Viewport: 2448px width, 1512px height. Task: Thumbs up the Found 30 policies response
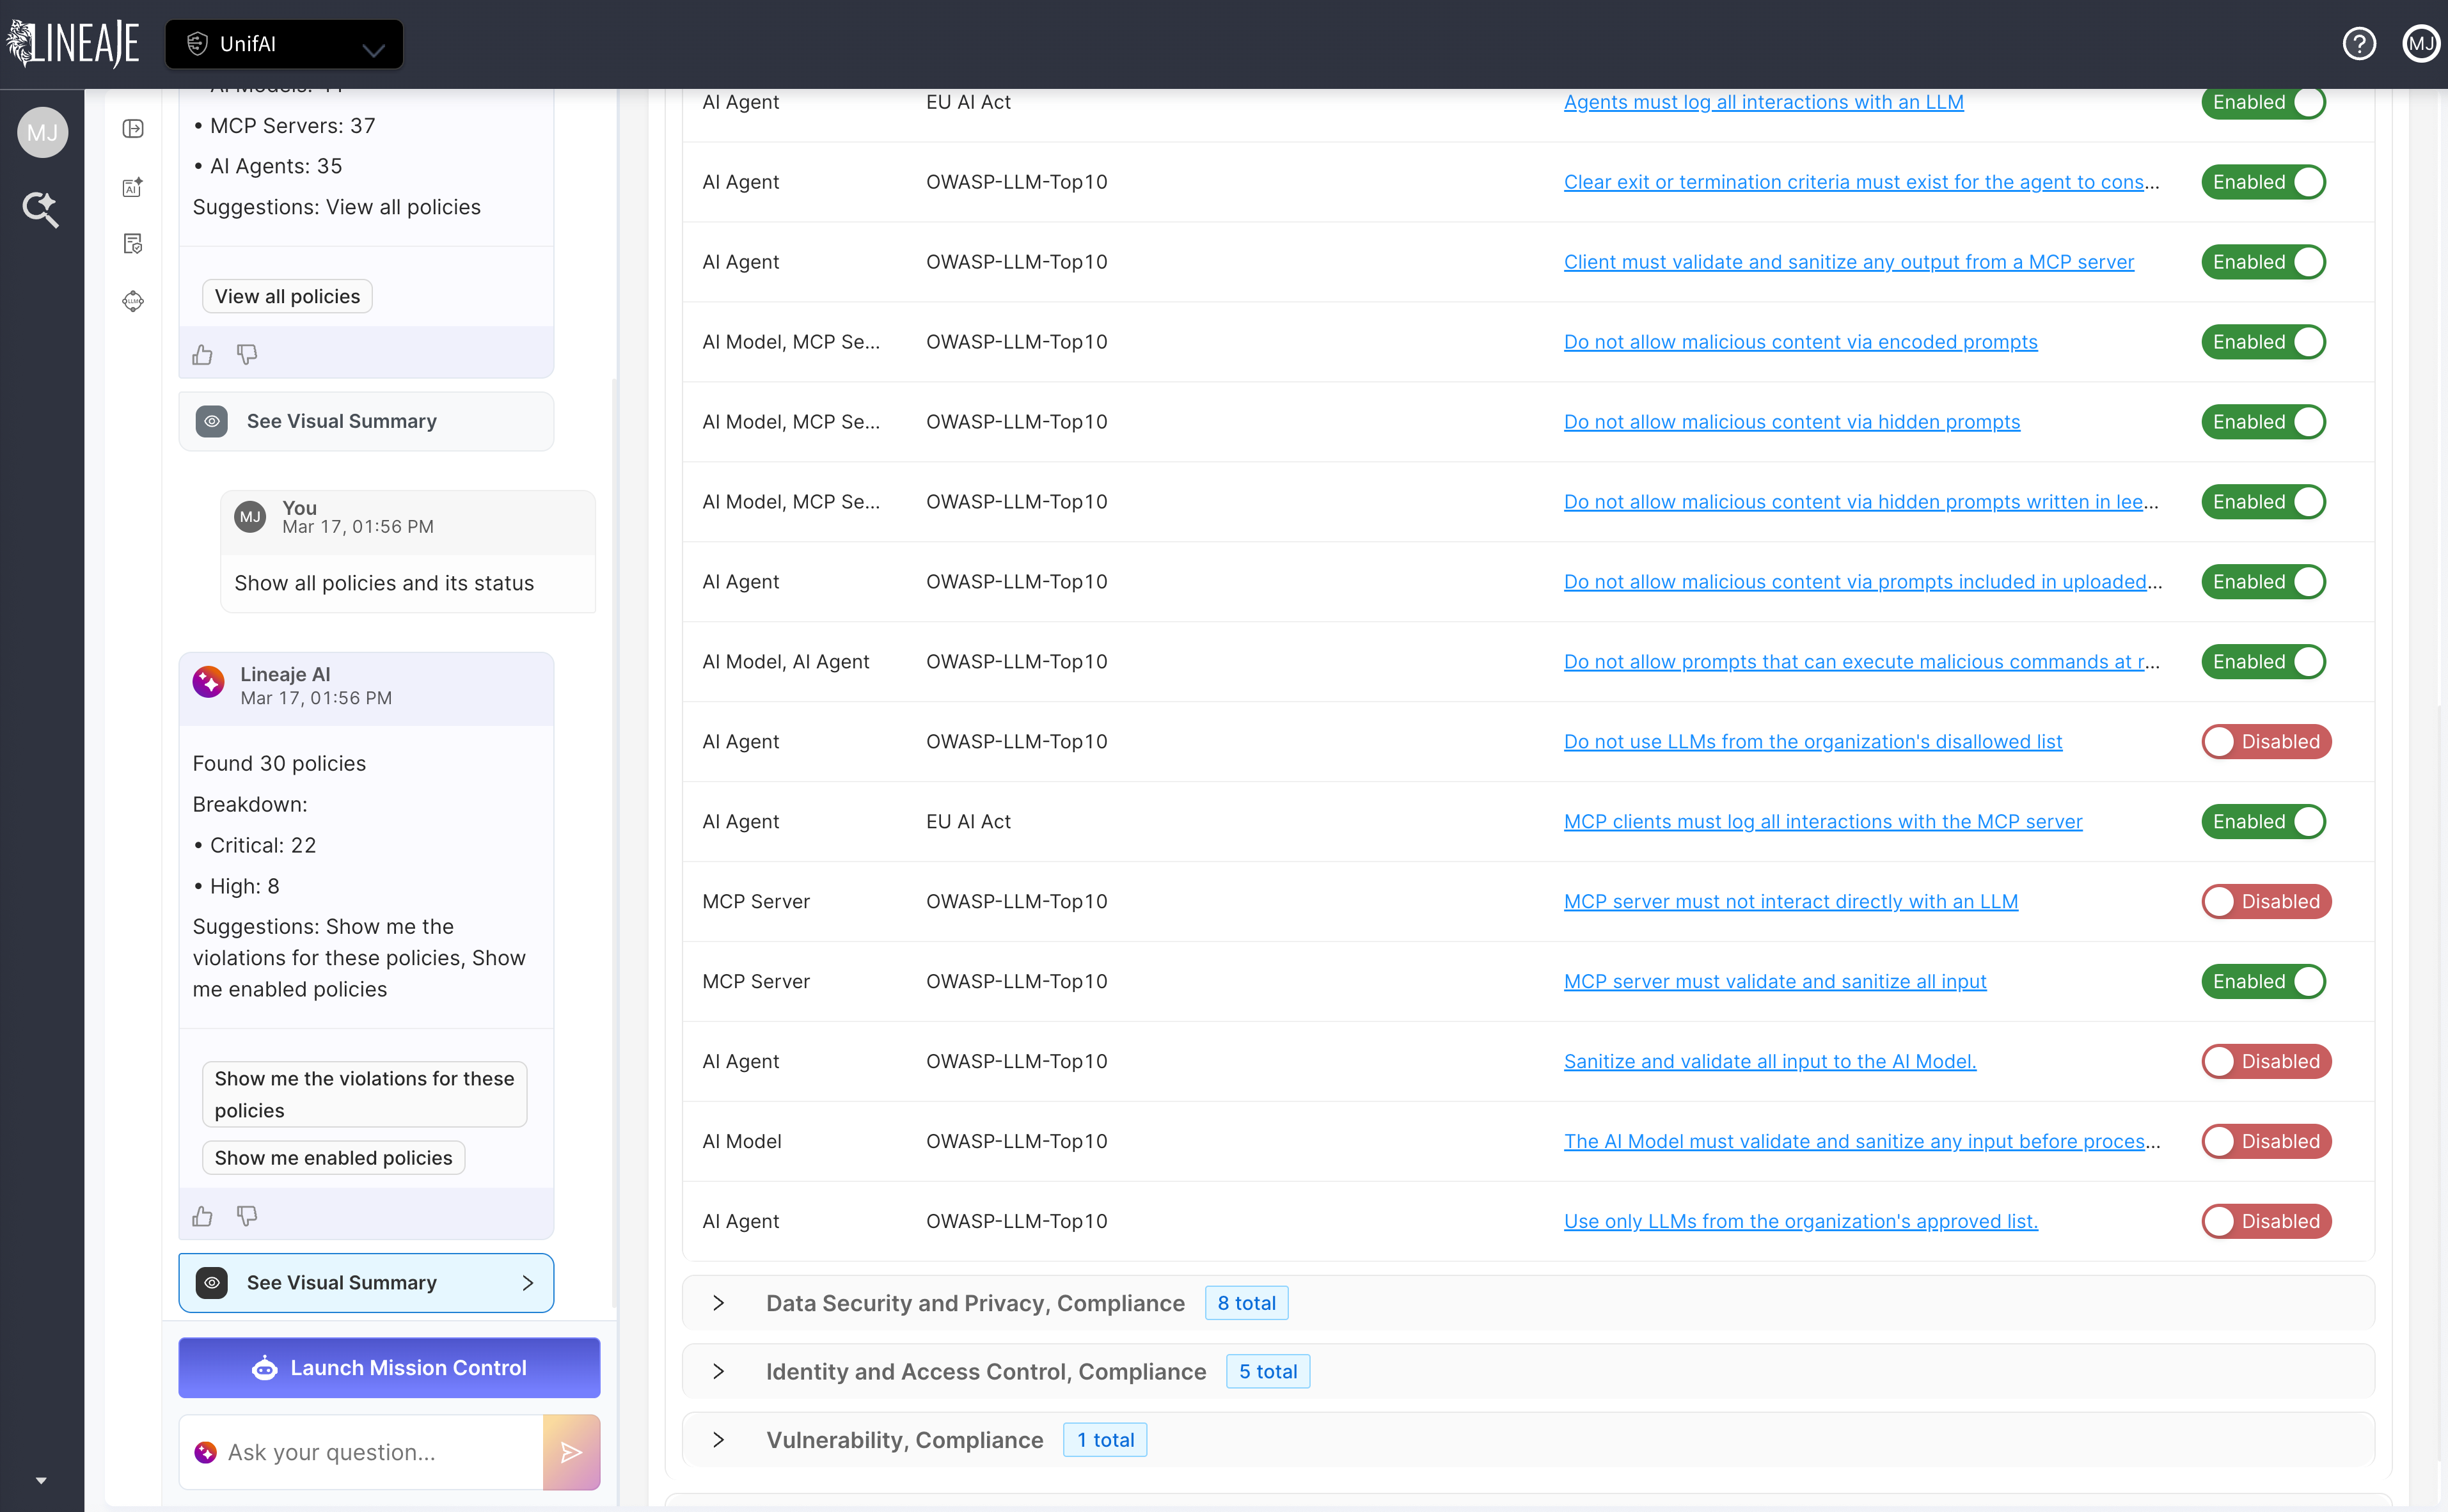[203, 1215]
